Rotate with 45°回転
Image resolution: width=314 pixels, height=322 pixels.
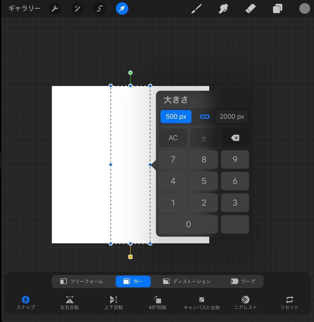click(158, 302)
